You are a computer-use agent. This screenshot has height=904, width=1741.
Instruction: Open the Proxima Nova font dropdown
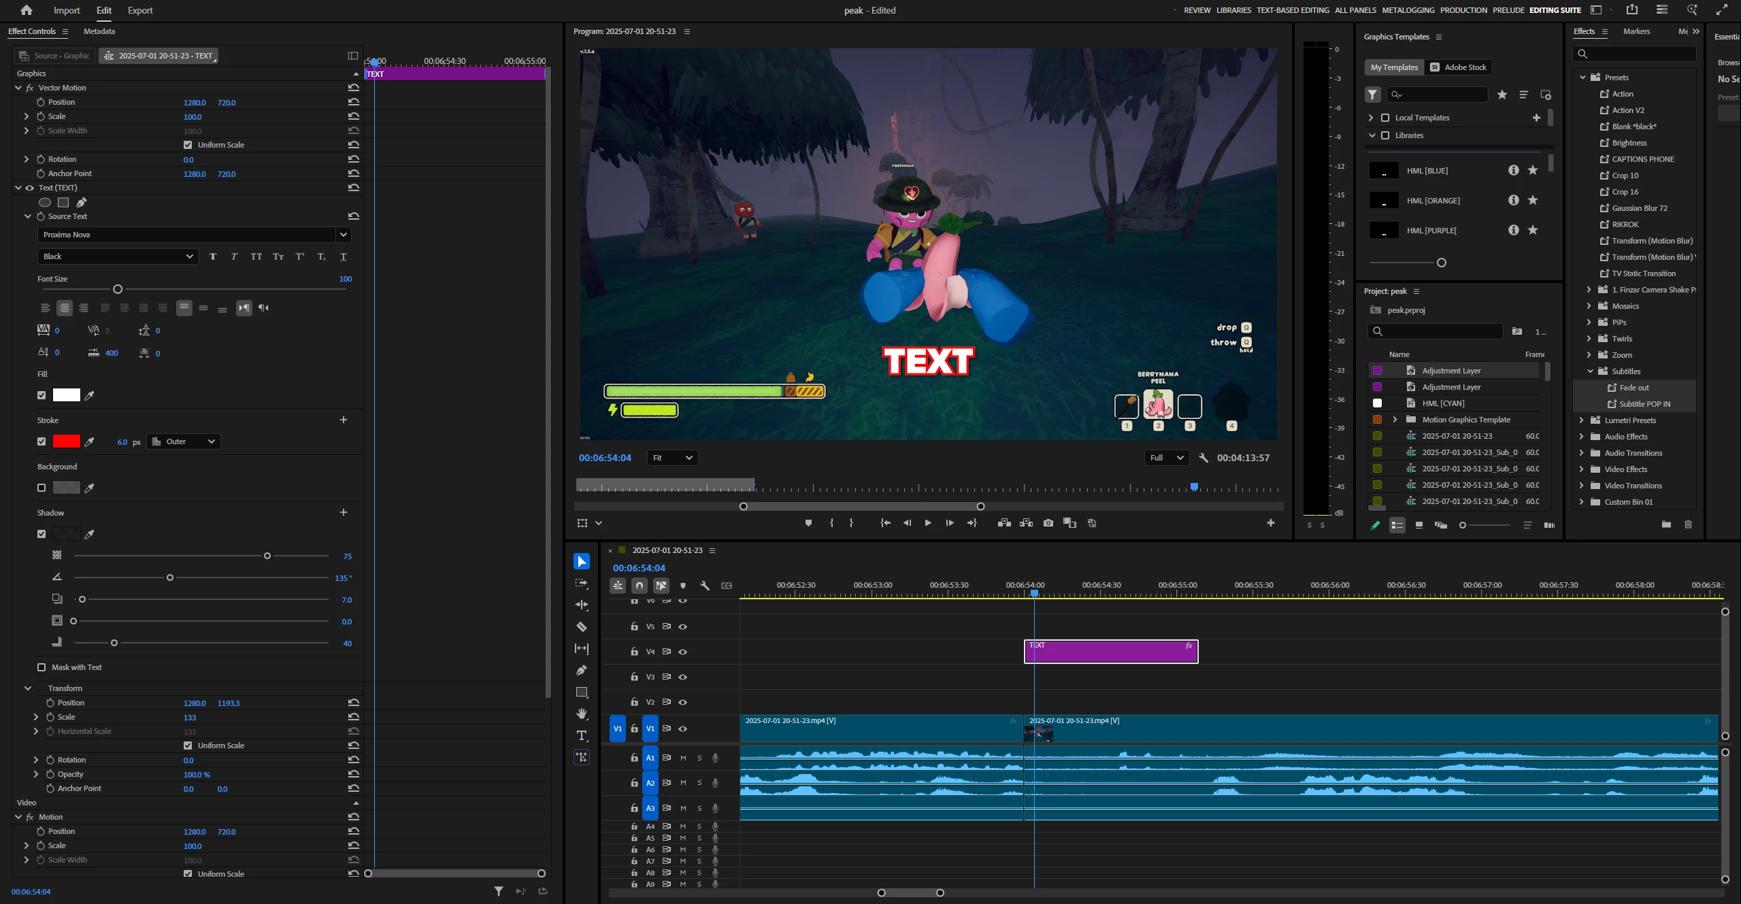coord(343,235)
